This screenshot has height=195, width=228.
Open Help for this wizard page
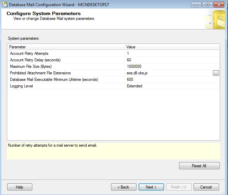(20, 187)
